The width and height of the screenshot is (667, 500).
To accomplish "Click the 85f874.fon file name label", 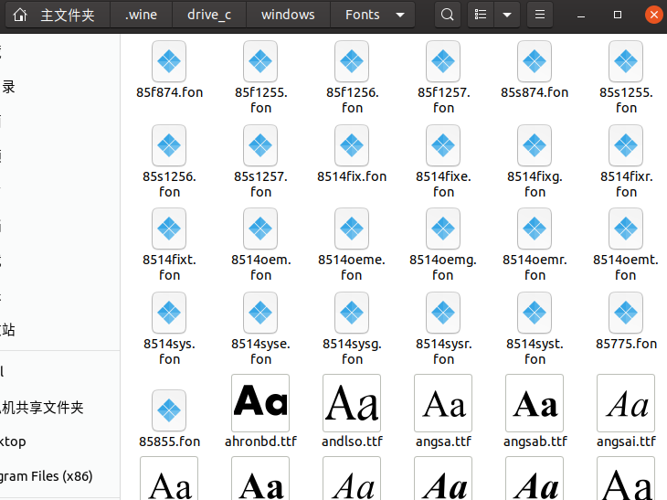I will 169,92.
